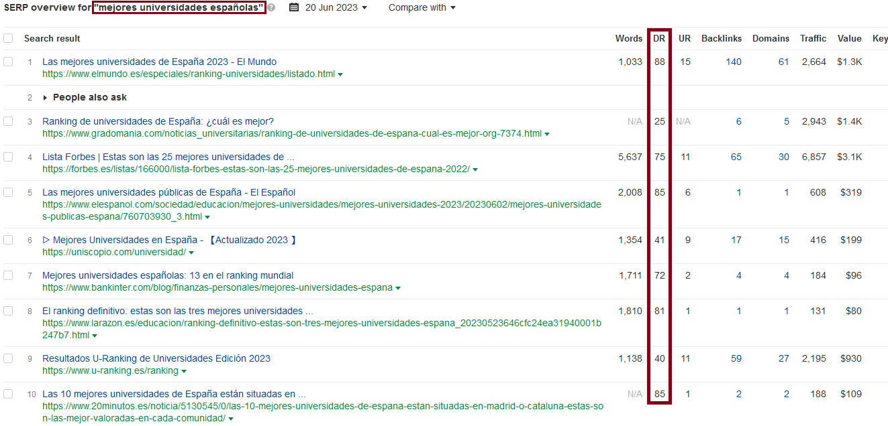Open the forbes.es URL dropdown arrow

(475, 169)
